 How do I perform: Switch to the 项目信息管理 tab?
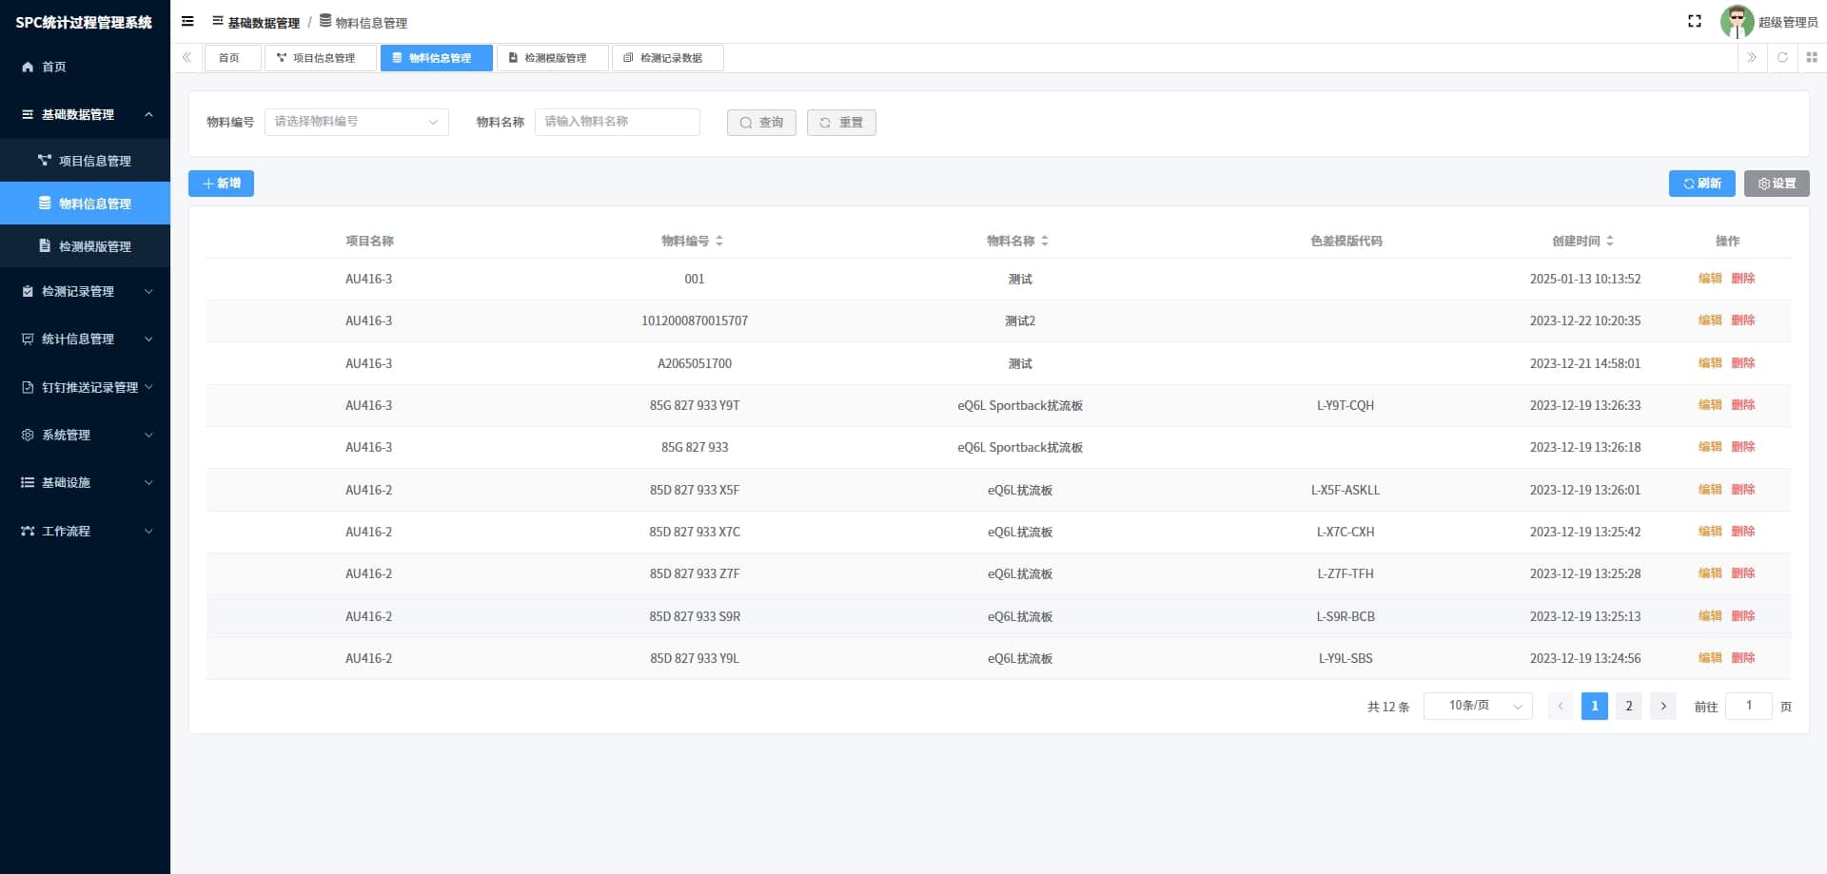pos(320,58)
